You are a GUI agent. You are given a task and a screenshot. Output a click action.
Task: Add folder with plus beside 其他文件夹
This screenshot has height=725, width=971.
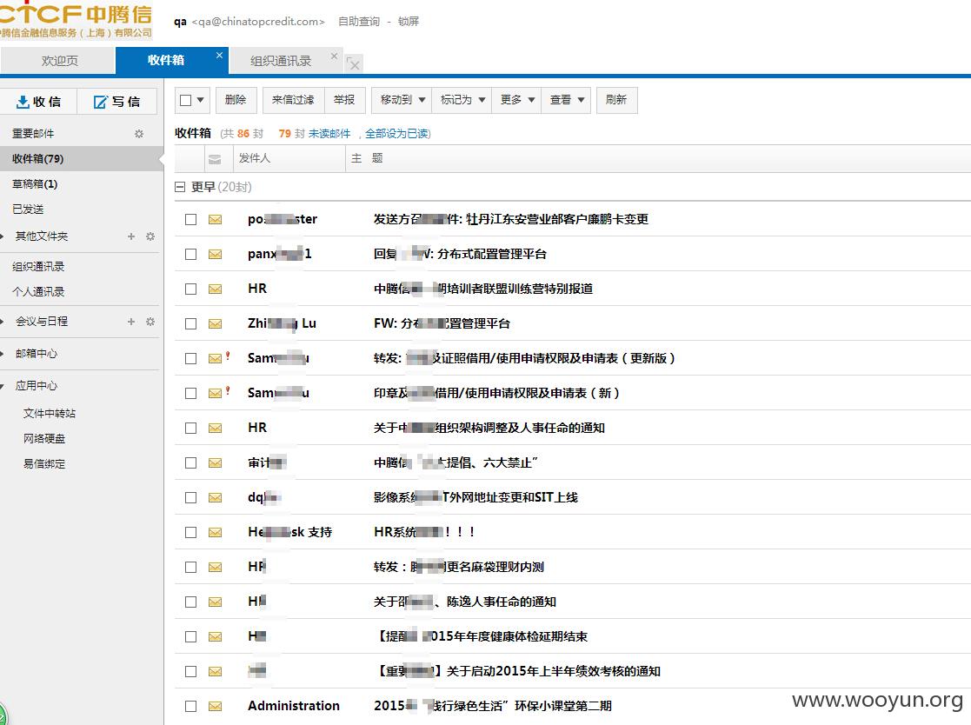(131, 236)
